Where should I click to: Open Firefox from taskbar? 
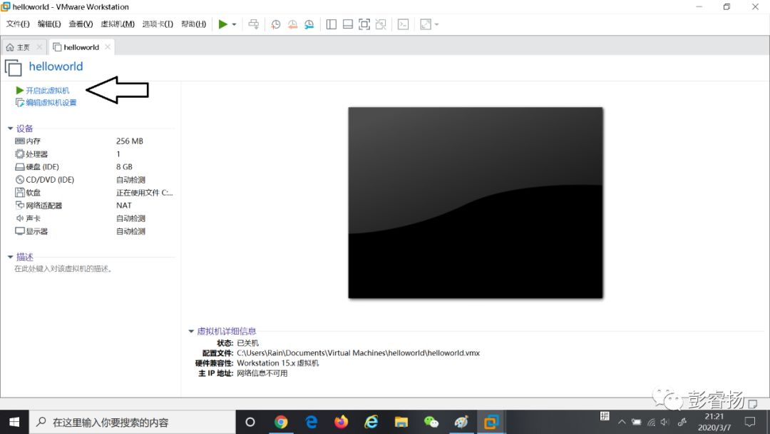click(x=341, y=422)
